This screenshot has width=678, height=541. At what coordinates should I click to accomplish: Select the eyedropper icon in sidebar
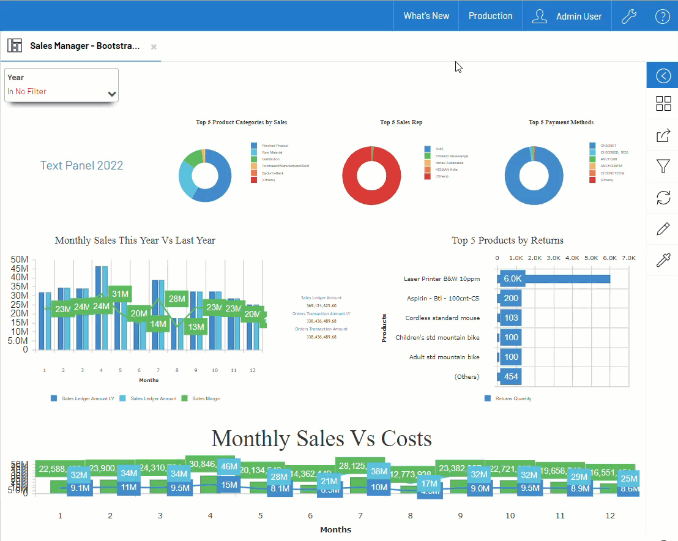coord(663,261)
